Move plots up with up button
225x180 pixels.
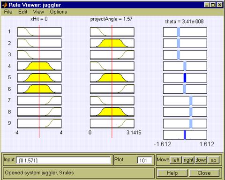pos(213,160)
